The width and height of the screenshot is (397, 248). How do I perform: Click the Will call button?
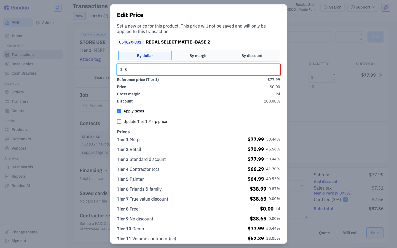pyautogui.click(x=350, y=233)
